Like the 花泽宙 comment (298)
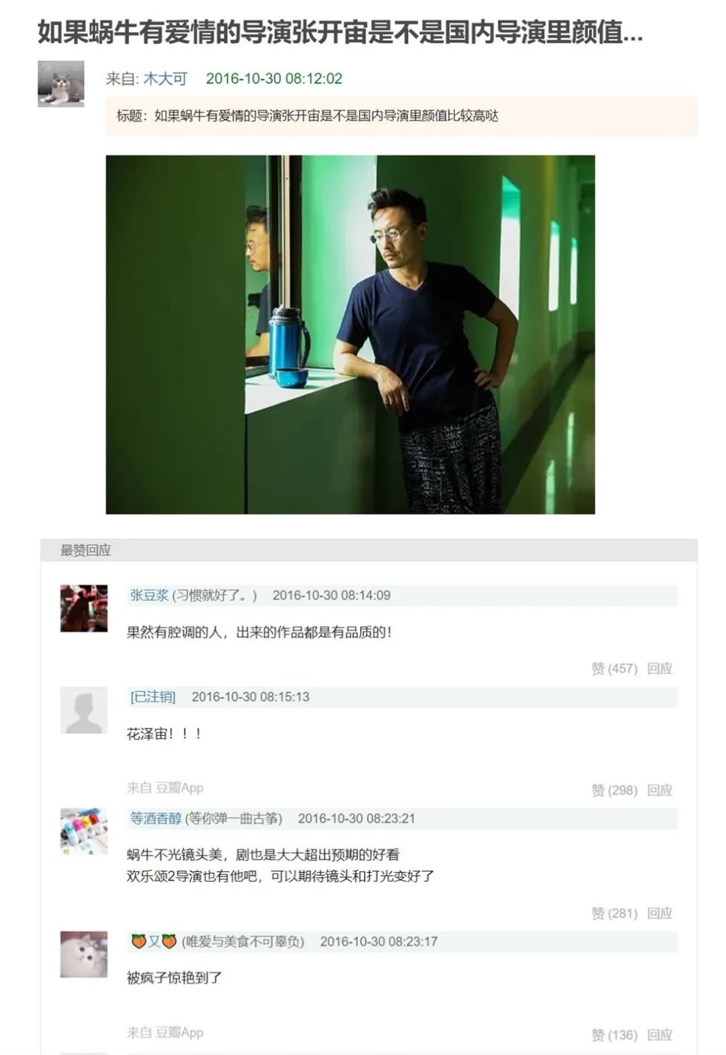 point(614,790)
